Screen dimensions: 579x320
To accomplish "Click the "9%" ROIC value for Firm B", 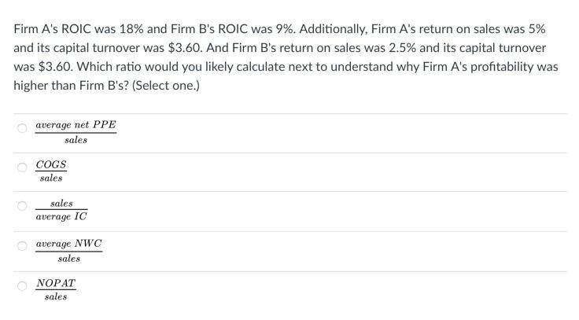I will (x=285, y=29).
